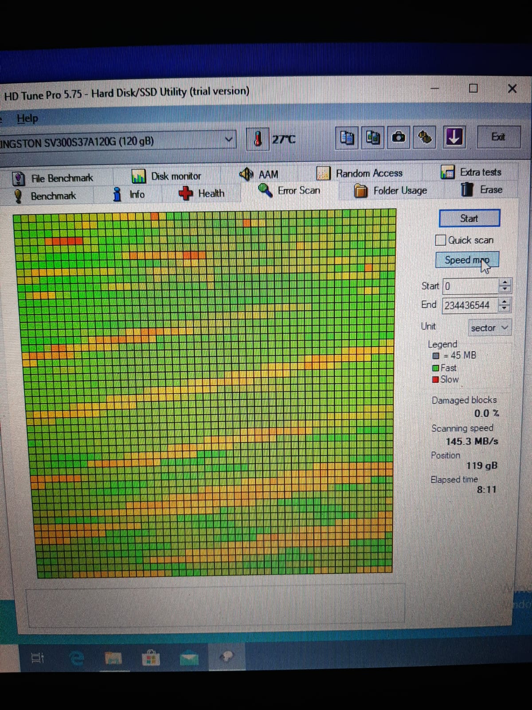Click the Scanning speed value 145.3 MB/s
The width and height of the screenshot is (532, 710).
pyautogui.click(x=472, y=442)
